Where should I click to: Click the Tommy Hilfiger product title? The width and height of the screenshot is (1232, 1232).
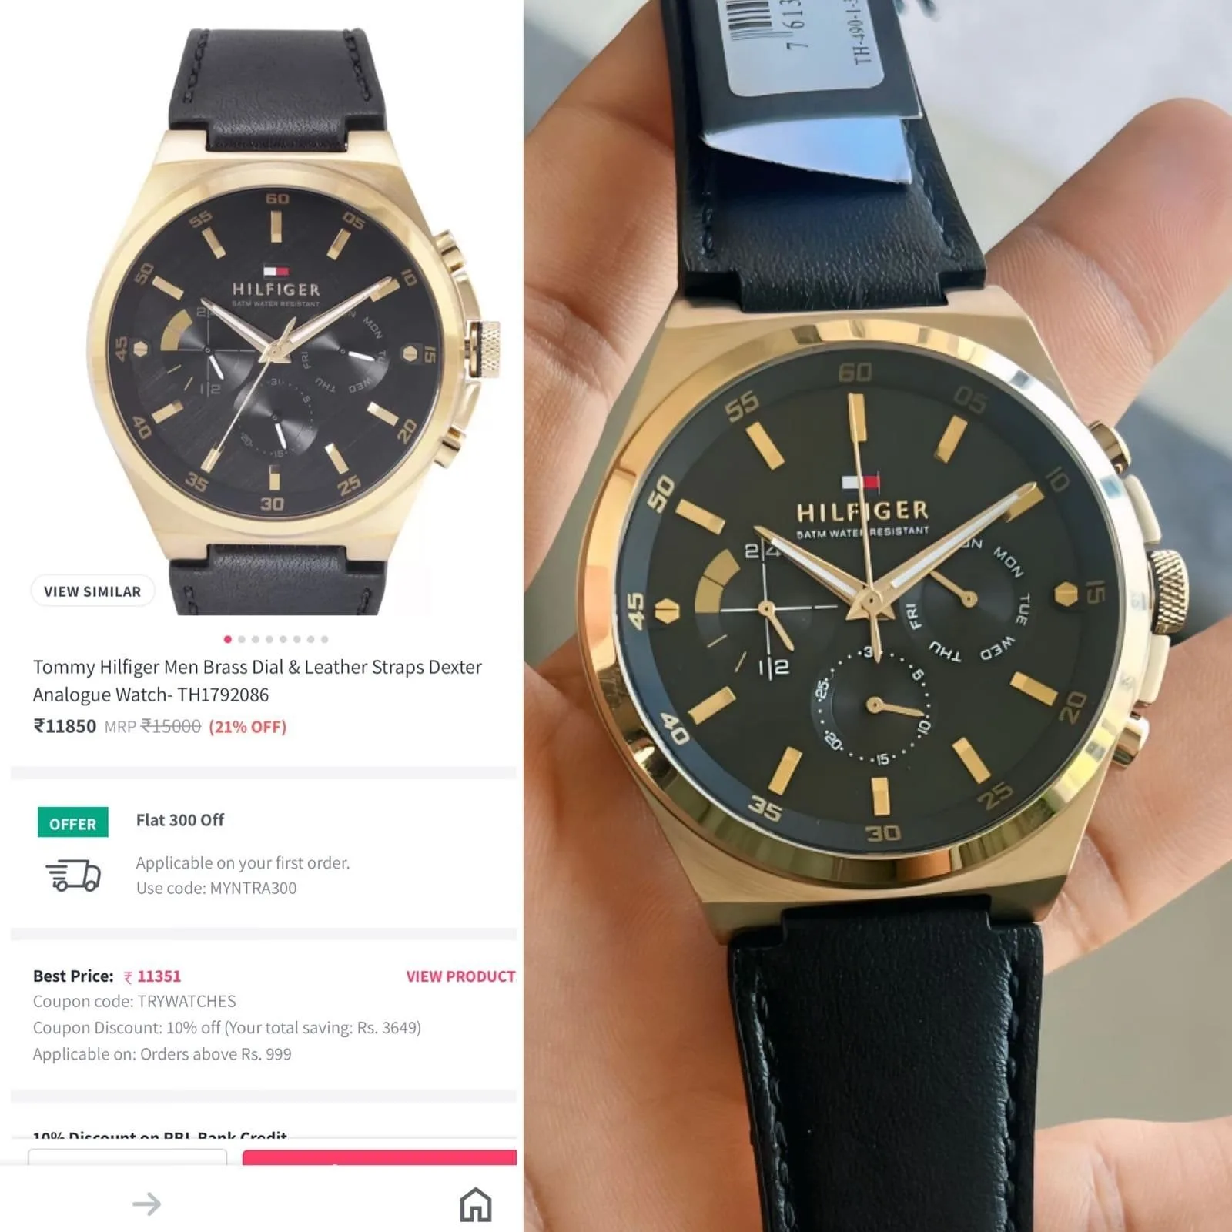tap(257, 681)
